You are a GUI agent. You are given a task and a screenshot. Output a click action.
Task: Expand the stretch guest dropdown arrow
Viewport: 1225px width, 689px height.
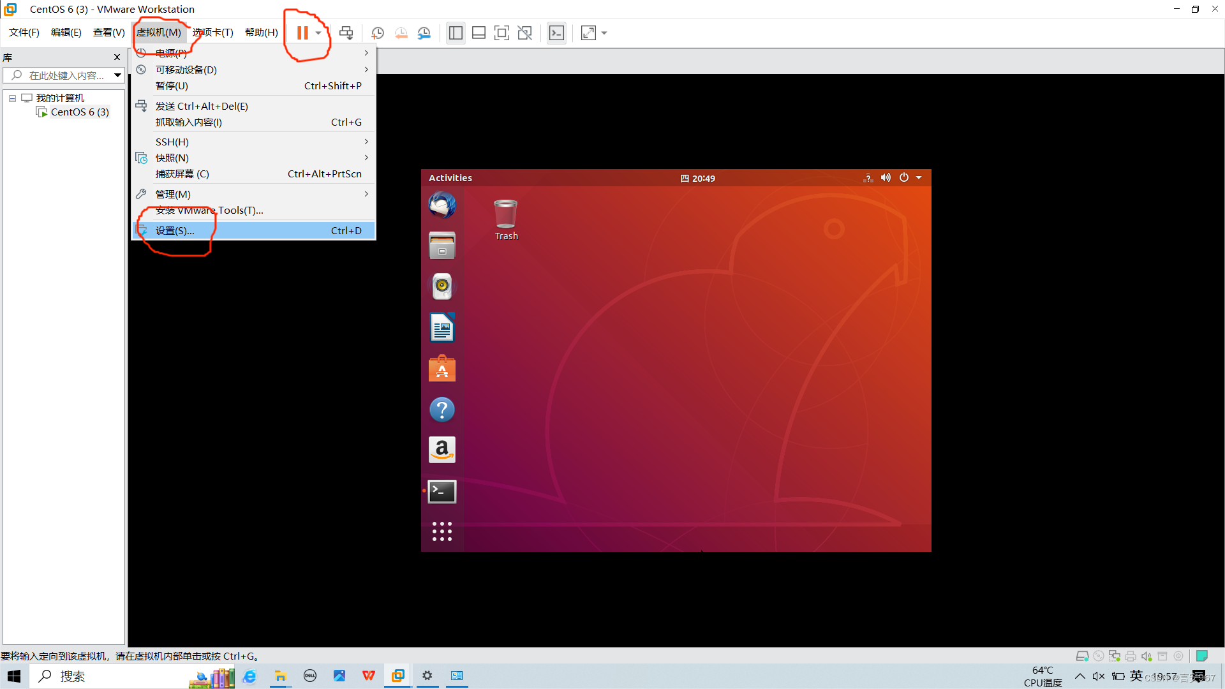tap(604, 33)
